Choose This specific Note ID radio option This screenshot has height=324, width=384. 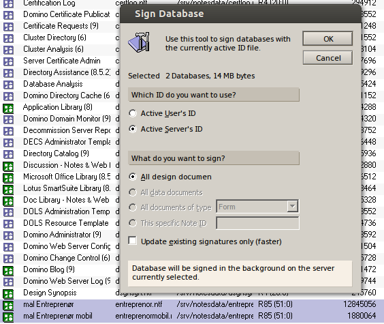click(133, 223)
